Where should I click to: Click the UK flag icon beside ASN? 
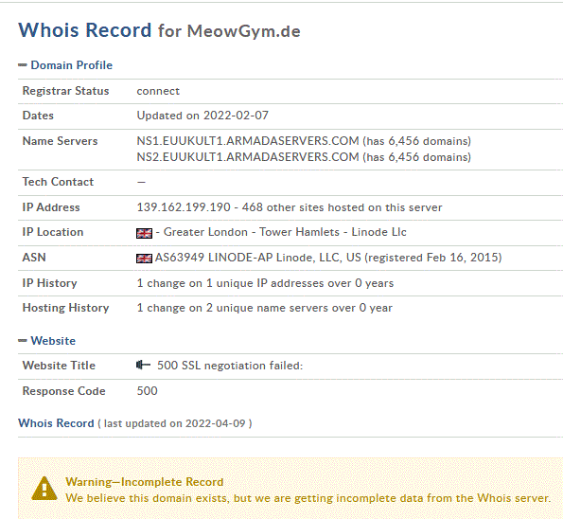(x=144, y=259)
